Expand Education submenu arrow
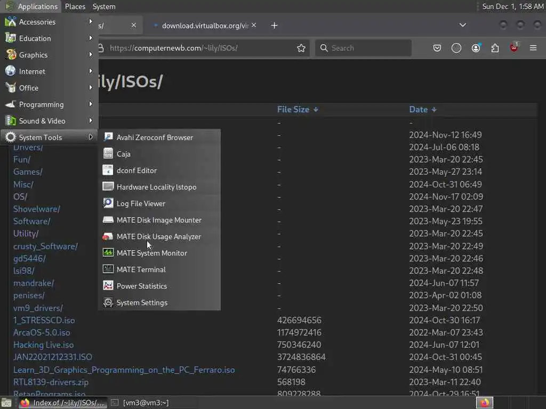The image size is (546, 409). [x=91, y=38]
